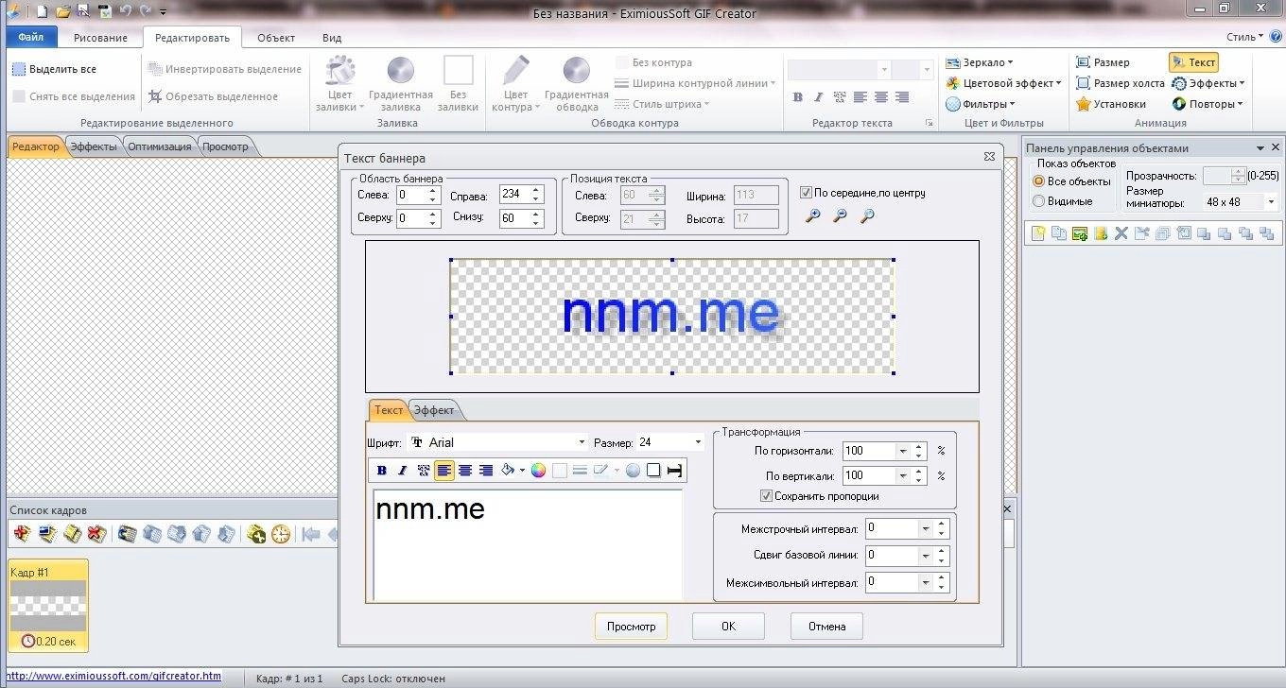Open the Эффект tab in banner dialog
Viewport: 1286px width, 688px height.
pos(434,410)
